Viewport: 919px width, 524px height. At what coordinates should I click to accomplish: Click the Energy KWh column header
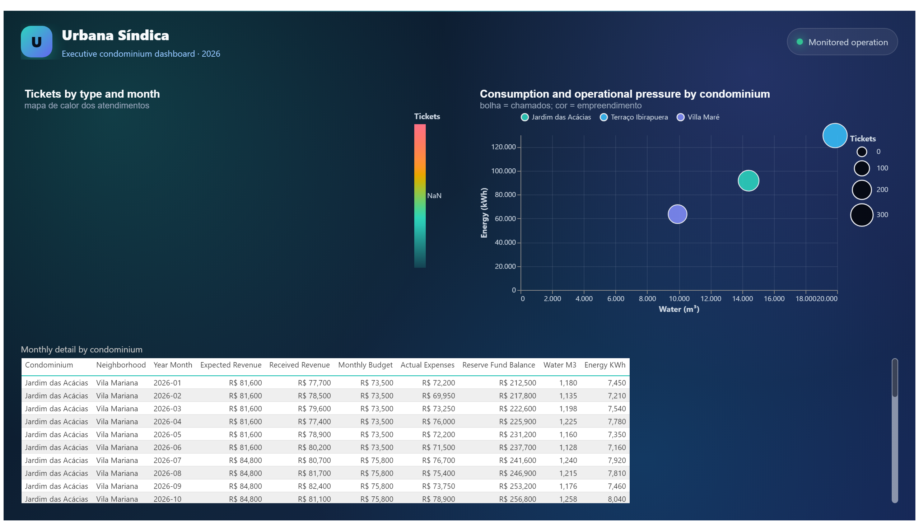tap(605, 365)
